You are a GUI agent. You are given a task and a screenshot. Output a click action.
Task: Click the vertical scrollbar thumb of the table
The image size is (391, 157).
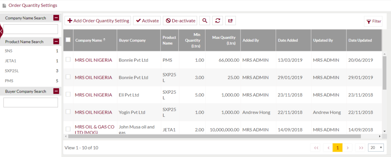click(x=385, y=73)
